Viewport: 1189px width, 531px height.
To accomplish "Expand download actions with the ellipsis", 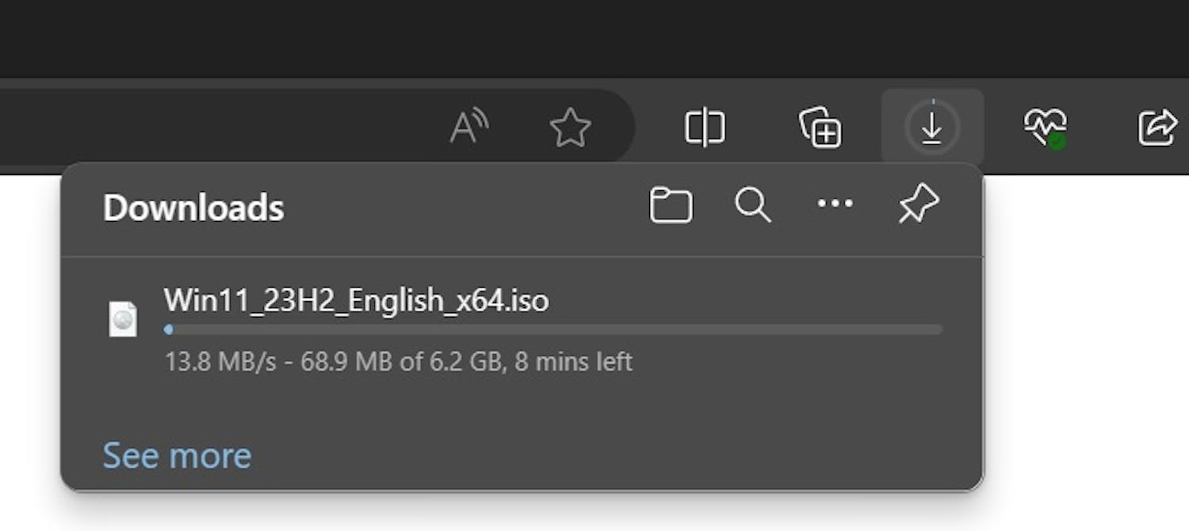I will pyautogui.click(x=835, y=205).
